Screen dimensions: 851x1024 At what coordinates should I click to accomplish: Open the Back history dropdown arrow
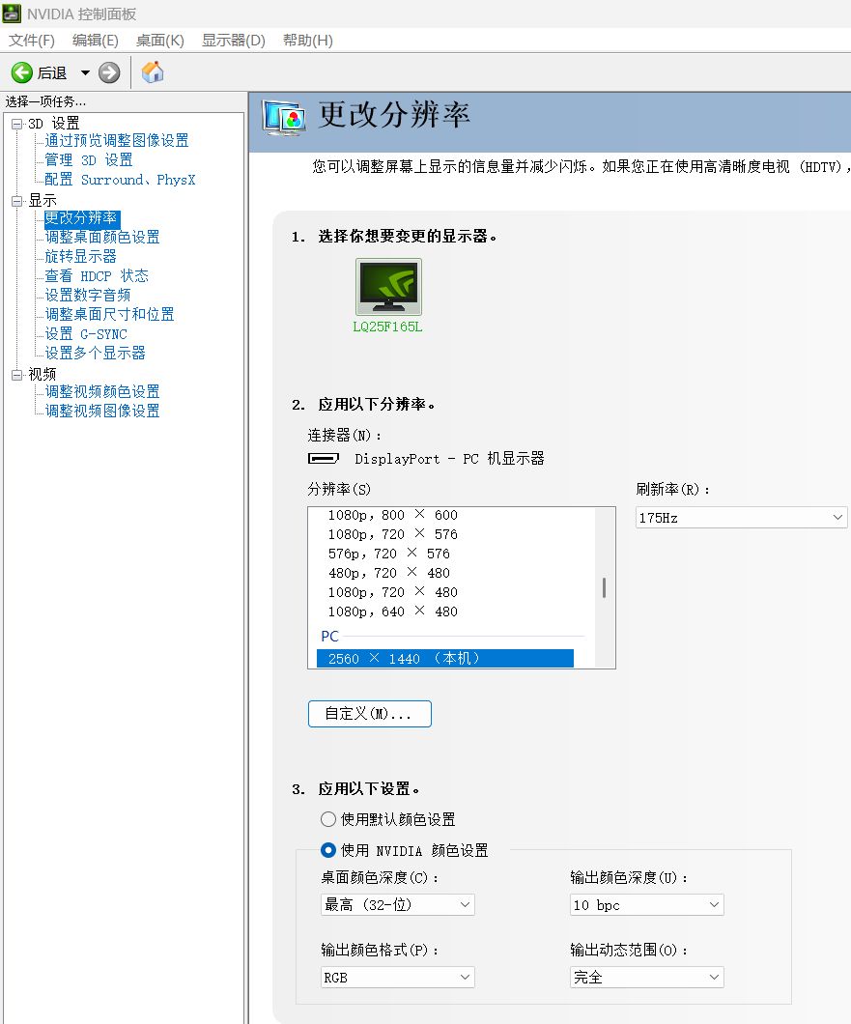point(85,72)
